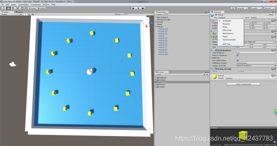This screenshot has height=146, width=277.
Task: Click Anchor Override object picker circle
Action: click(x=275, y=66)
